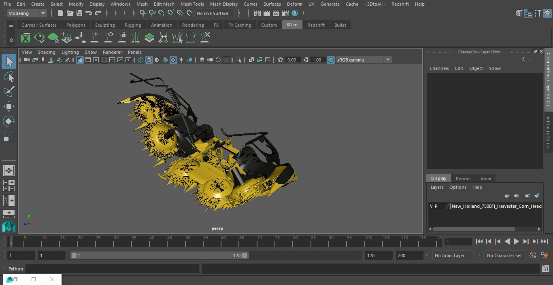Screen dimensions: 553x285
Task: Click the Hypershade circle icon
Action: pos(295,13)
